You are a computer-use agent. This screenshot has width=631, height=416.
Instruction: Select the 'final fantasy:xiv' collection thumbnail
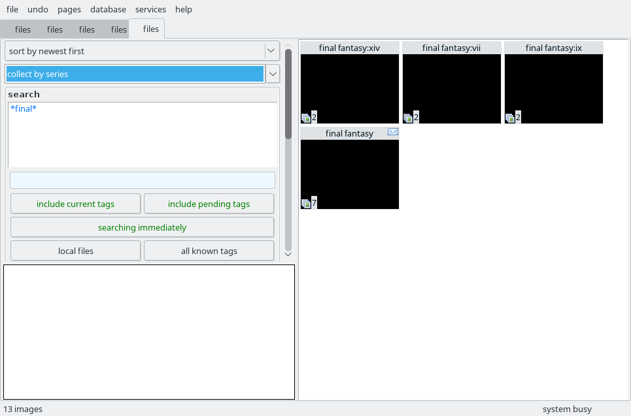pyautogui.click(x=350, y=82)
